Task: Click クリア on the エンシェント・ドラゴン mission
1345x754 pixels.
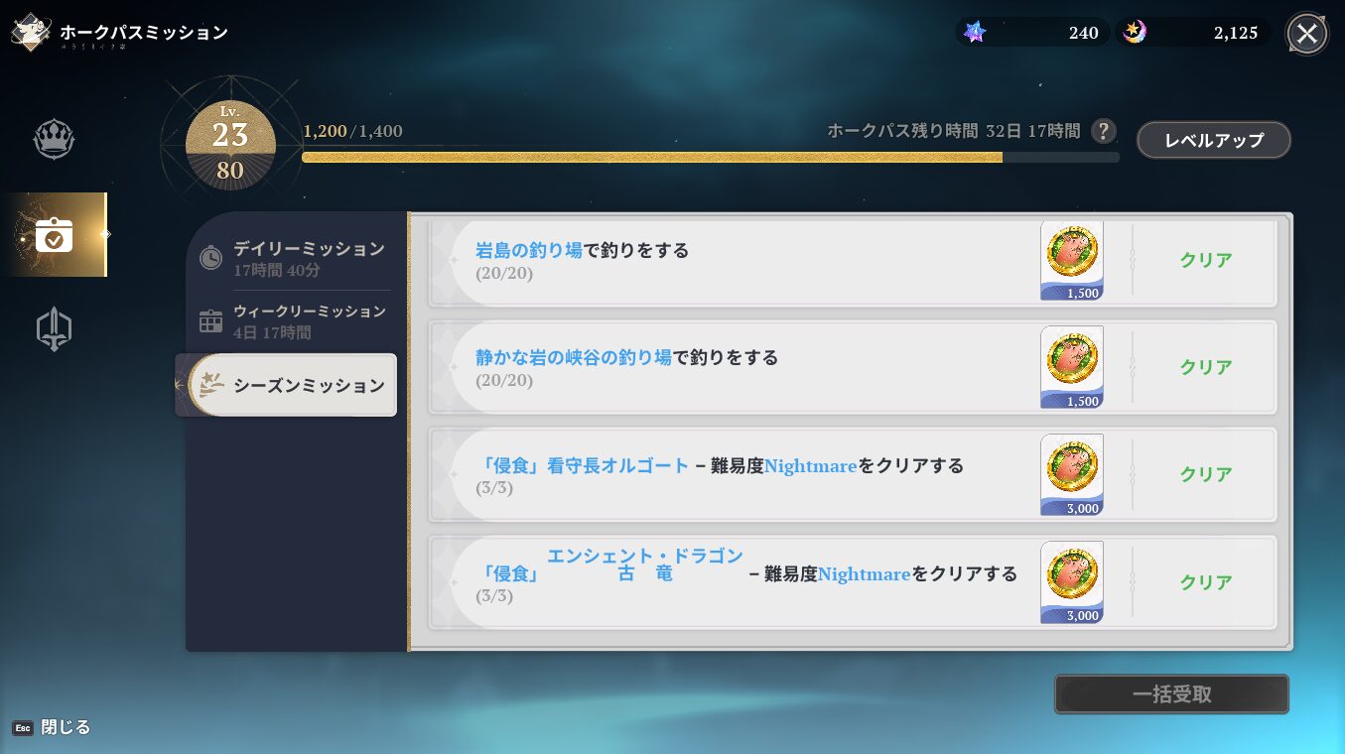Action: 1205,582
